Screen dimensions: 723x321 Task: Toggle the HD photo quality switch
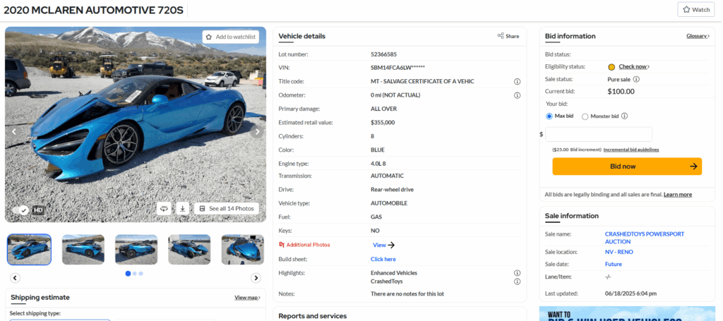20,210
